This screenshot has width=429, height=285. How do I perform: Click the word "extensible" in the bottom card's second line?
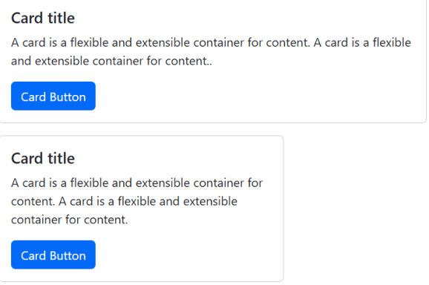210,201
